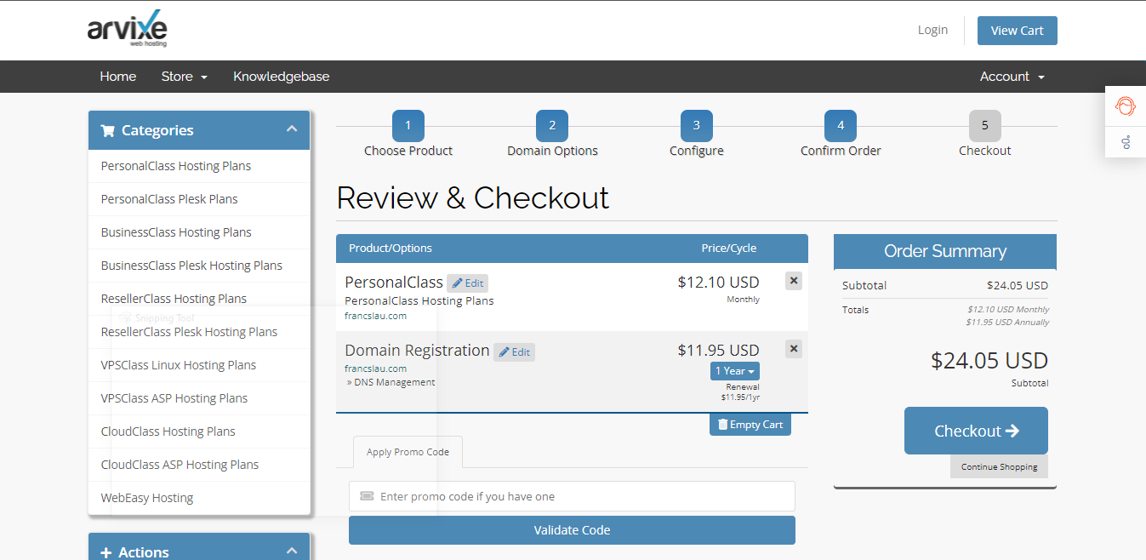Click the Price/Cycle column header
Viewport: 1146px width, 560px height.
point(729,249)
